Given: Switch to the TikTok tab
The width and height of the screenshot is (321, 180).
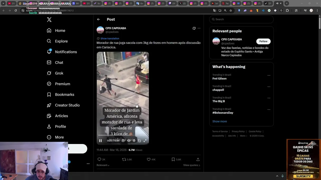Looking at the screenshot, I should click(x=268, y=3).
